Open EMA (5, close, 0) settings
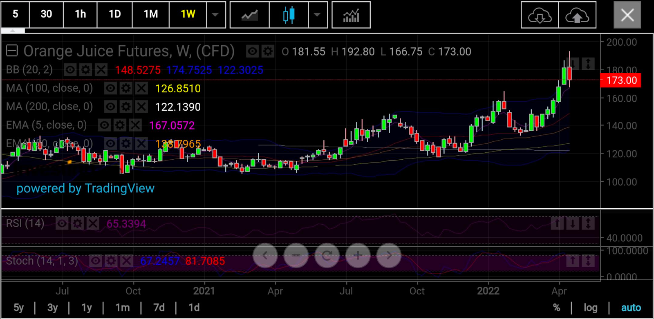Screen dimensions: 654x319 (120, 125)
